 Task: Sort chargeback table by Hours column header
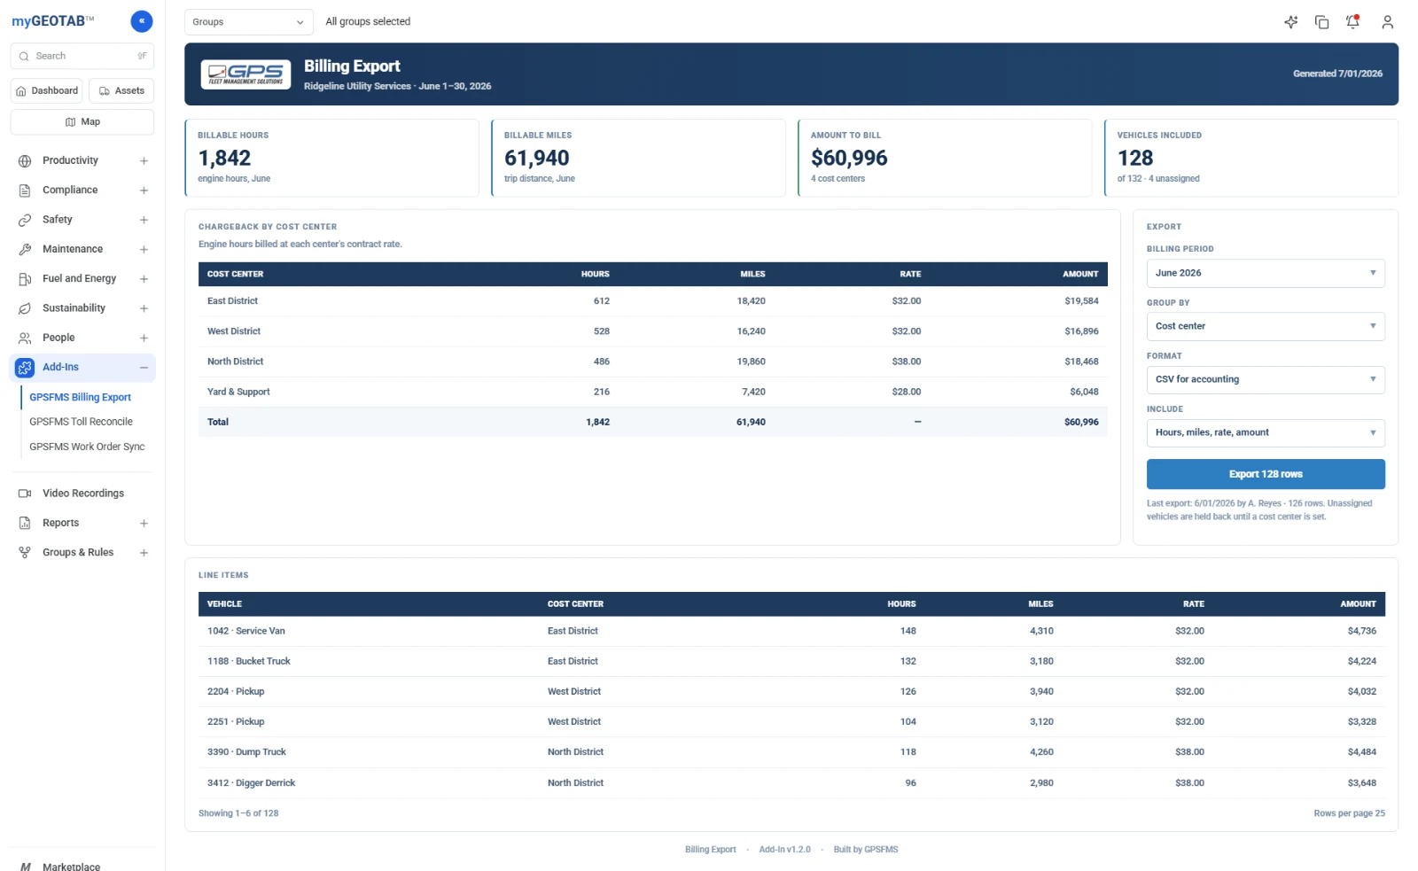(x=595, y=274)
